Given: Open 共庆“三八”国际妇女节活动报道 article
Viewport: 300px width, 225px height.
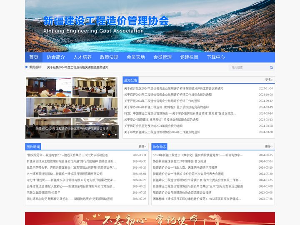Looking at the screenshot, I should 198,186.
